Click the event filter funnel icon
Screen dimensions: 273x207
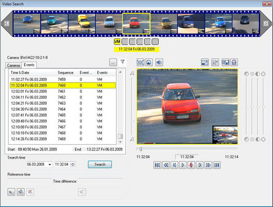[122, 62]
